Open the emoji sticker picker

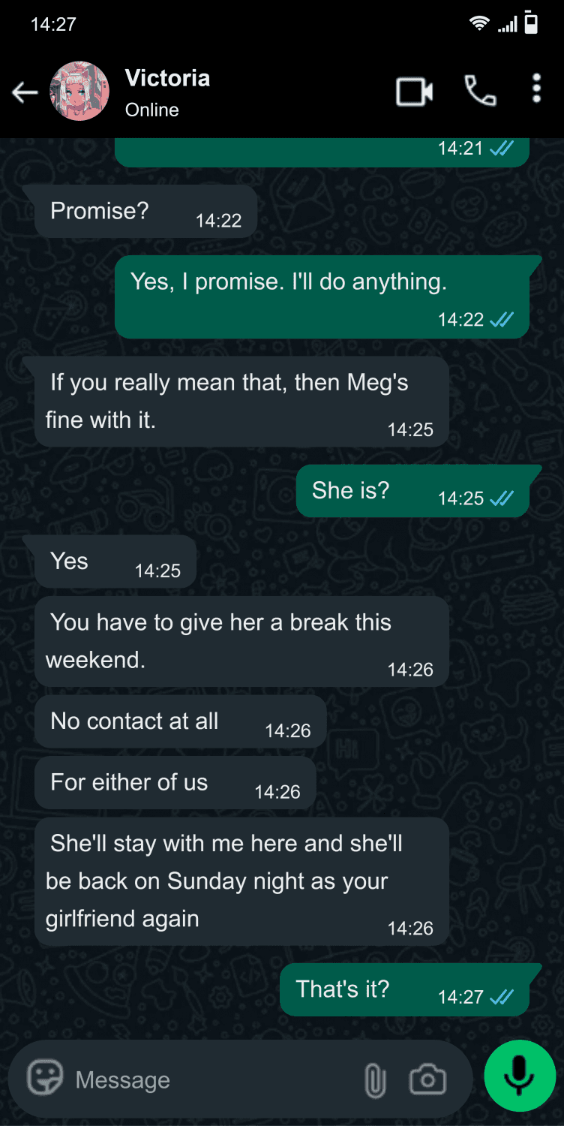tap(45, 1079)
